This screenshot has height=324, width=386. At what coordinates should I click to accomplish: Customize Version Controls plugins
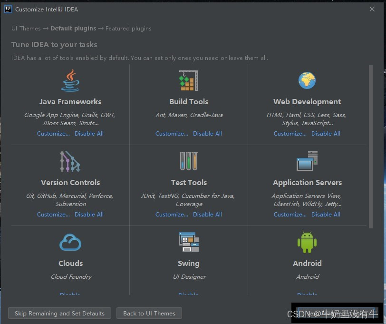(53, 215)
